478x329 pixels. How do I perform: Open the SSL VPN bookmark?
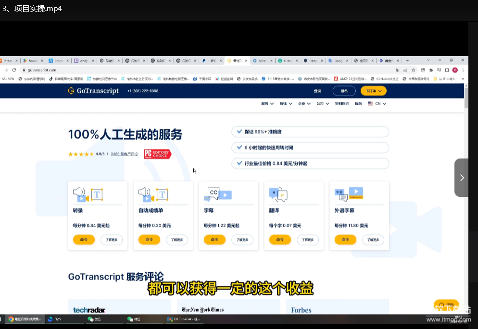click(8, 79)
